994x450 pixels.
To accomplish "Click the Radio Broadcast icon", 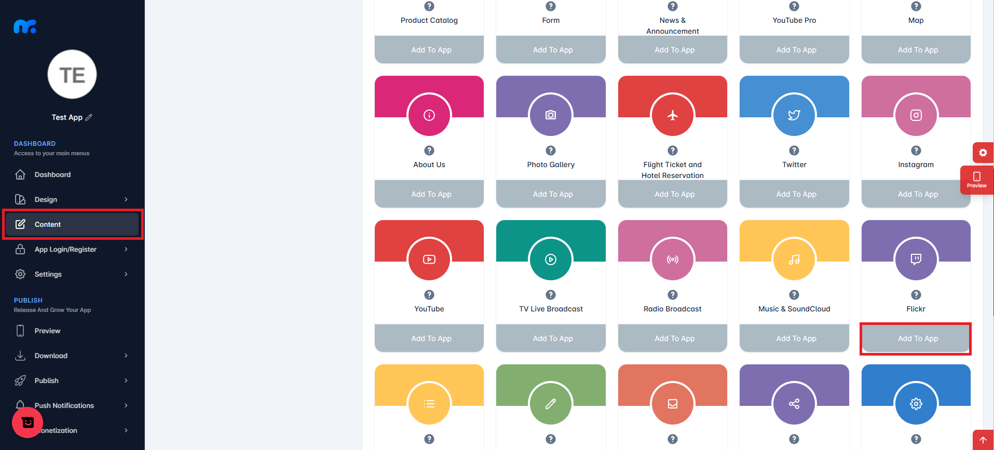I will [672, 259].
